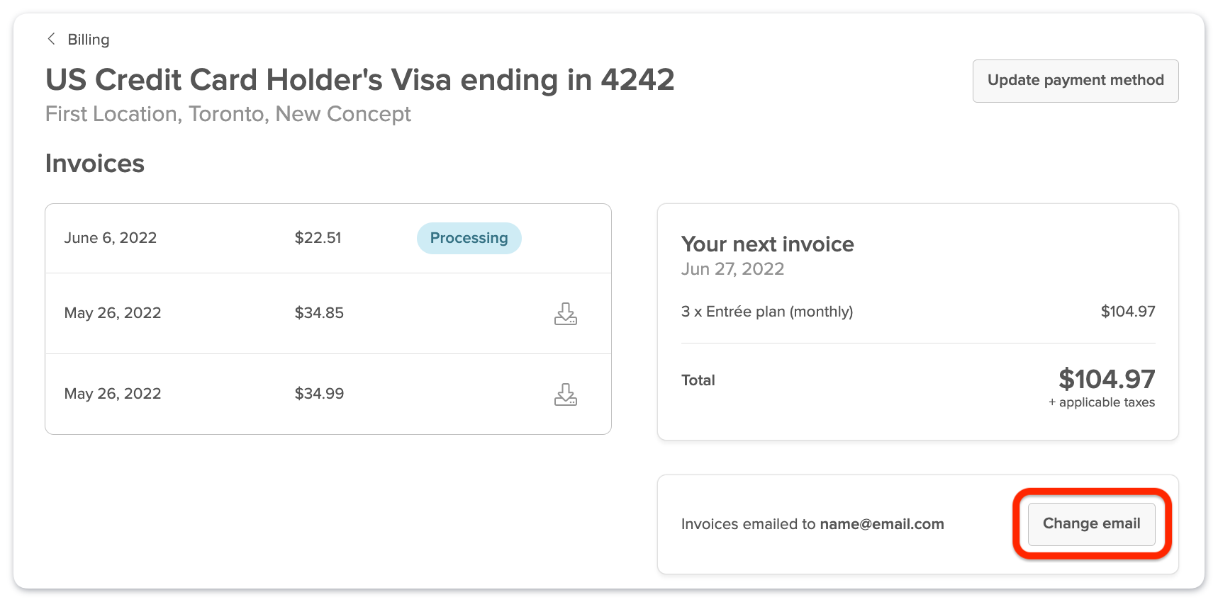This screenshot has height=602, width=1218.
Task: Download the $34.85 invoice from May 26
Action: [x=565, y=313]
